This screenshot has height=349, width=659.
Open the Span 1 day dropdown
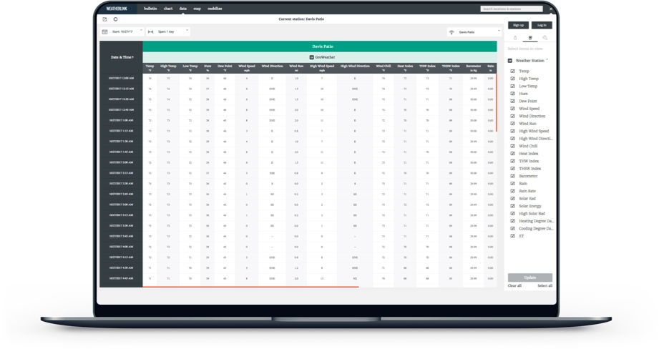click(187, 31)
